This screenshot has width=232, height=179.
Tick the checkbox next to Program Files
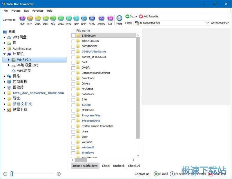click(x=73, y=115)
